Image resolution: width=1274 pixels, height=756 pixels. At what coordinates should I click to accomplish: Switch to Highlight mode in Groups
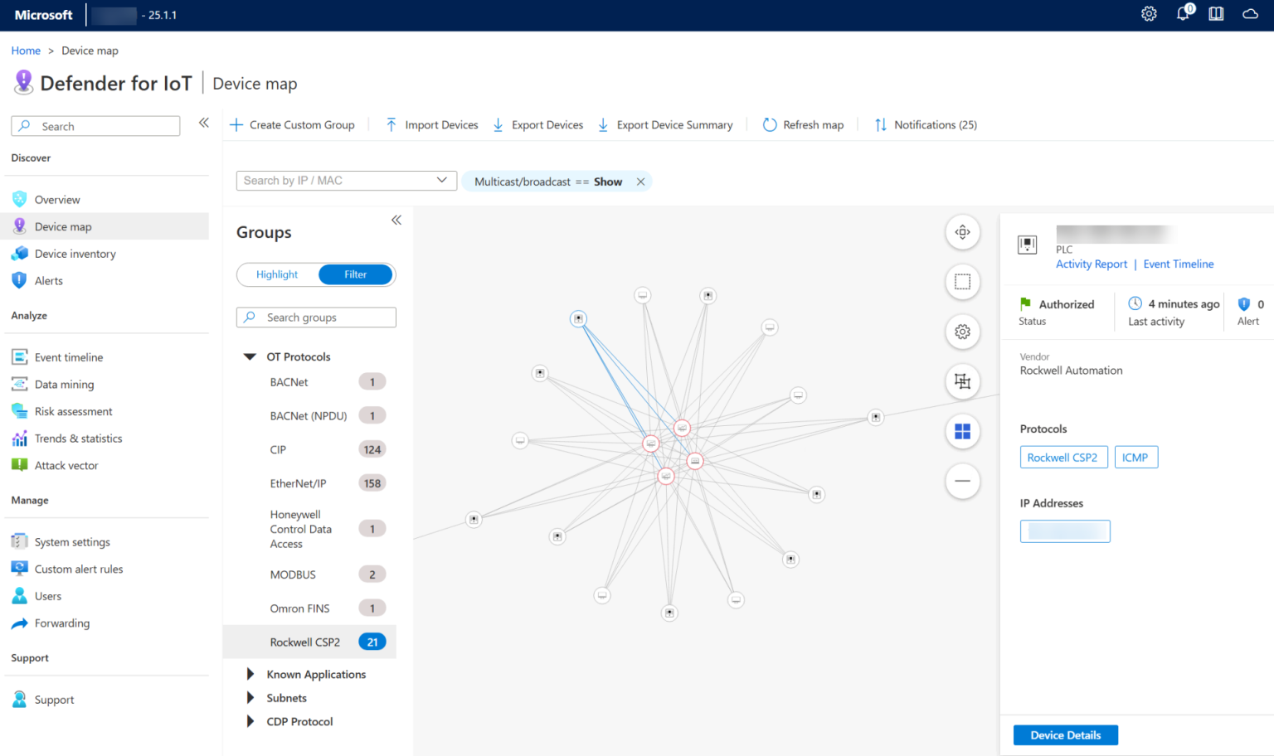coord(277,274)
